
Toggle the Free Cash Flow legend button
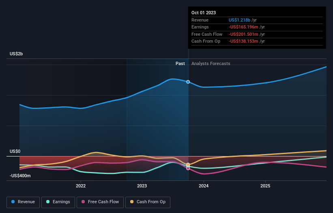tap(100, 202)
